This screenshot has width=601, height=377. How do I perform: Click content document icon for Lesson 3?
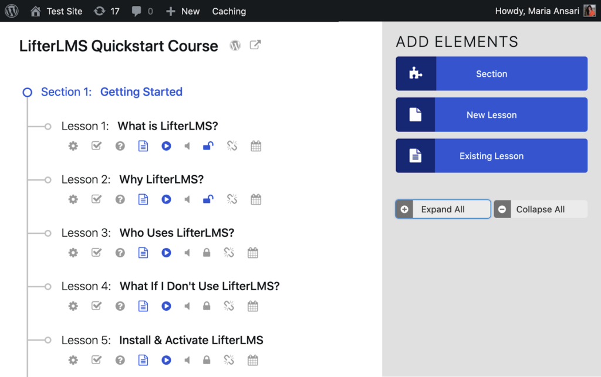(x=143, y=253)
